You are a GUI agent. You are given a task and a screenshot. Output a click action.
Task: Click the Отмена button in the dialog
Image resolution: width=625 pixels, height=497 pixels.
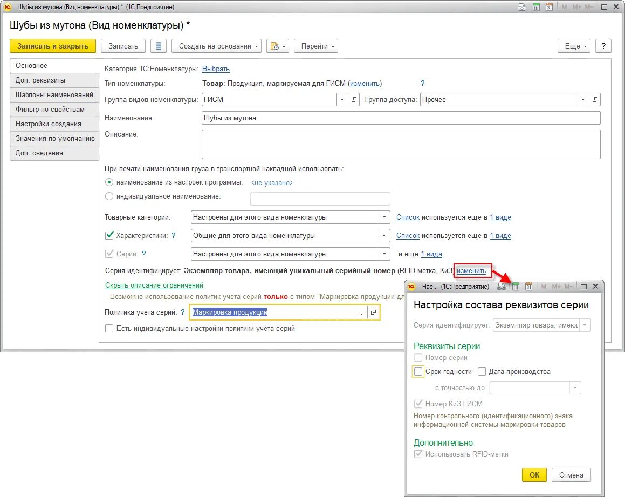(571, 475)
